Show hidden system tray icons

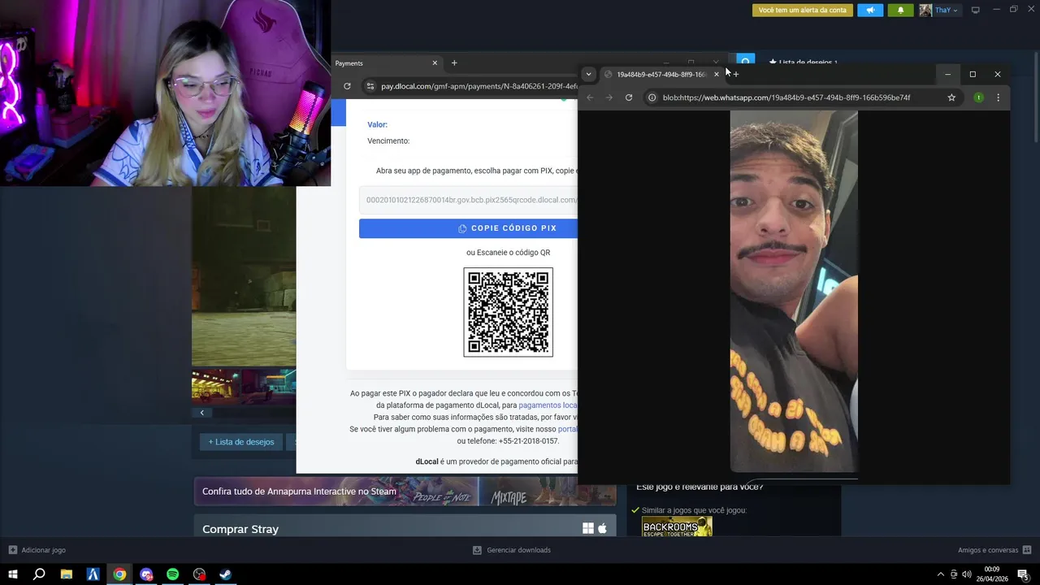click(941, 574)
